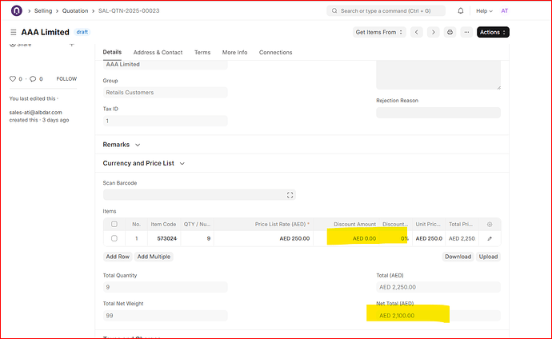This screenshot has width=552, height=339.
Task: Go to the next quotation arrow
Action: click(433, 32)
